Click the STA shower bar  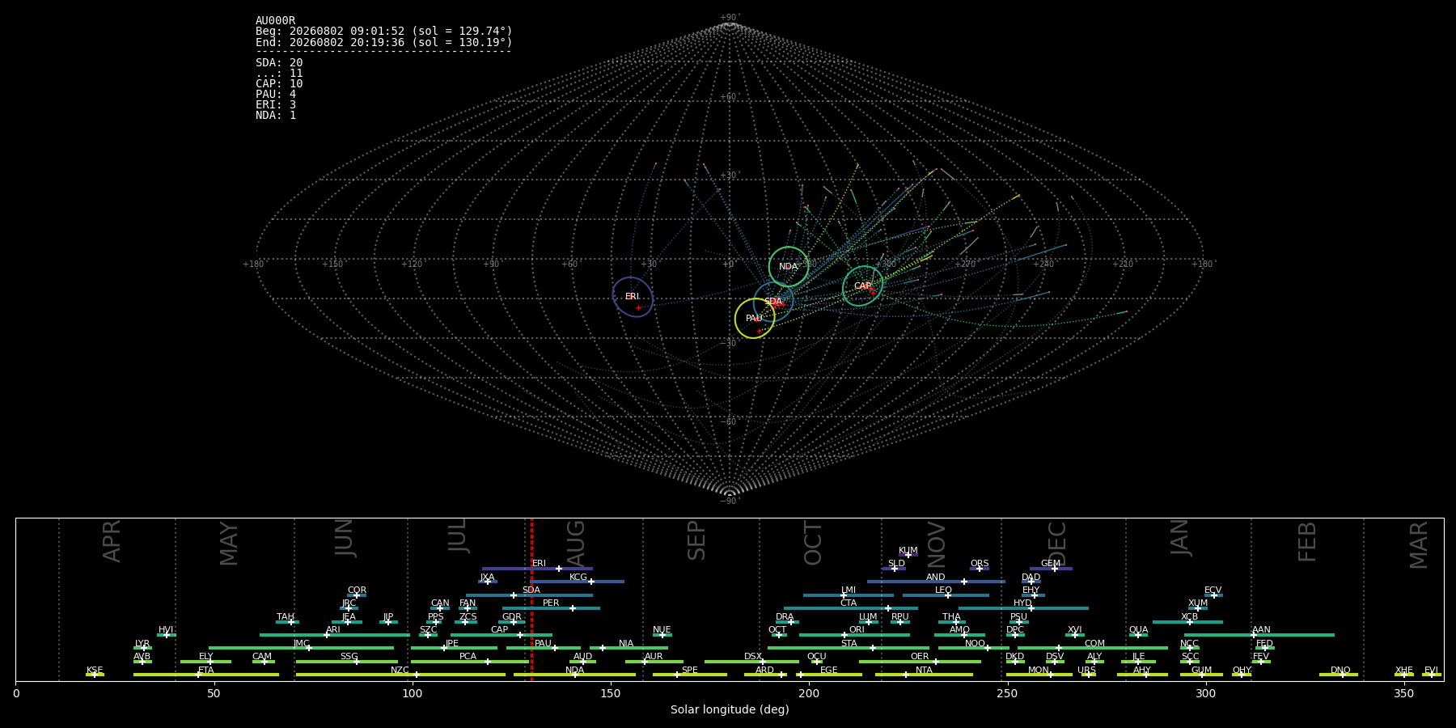(849, 648)
